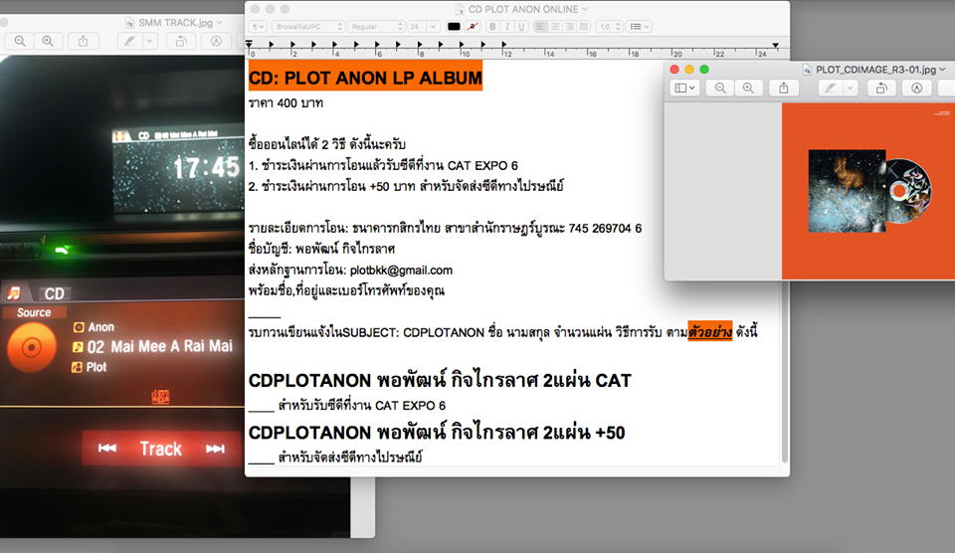Share PLOT_CDIMAGE_R3-01.jpg image
955x553 pixels.
coord(784,88)
